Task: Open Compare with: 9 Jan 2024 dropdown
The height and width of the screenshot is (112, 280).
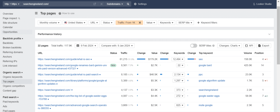Action: coord(117,46)
